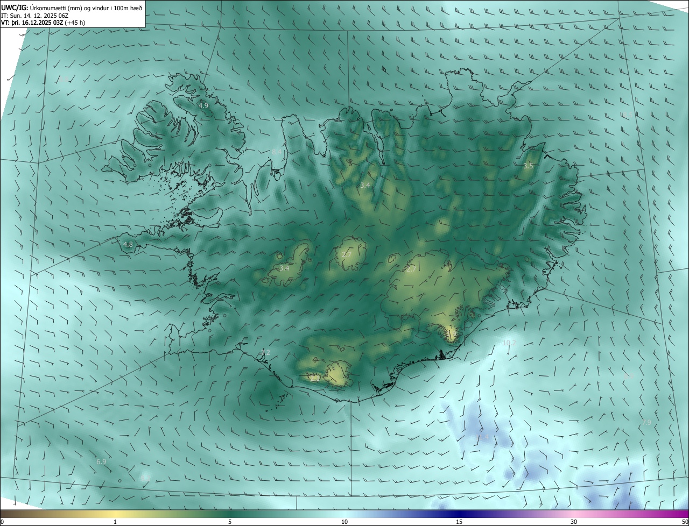
Task: Click the initialization time line 'IT: Sun. 14. 12. 2025 06Z'
Action: pyautogui.click(x=35, y=15)
